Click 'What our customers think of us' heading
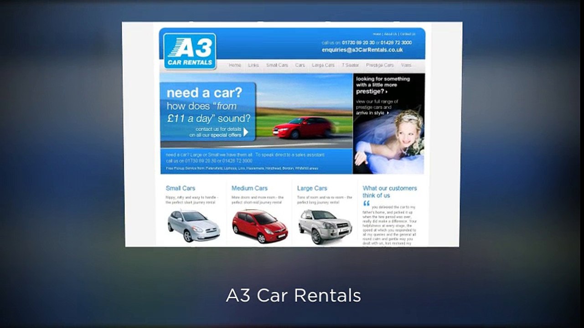The image size is (584, 328). (390, 192)
